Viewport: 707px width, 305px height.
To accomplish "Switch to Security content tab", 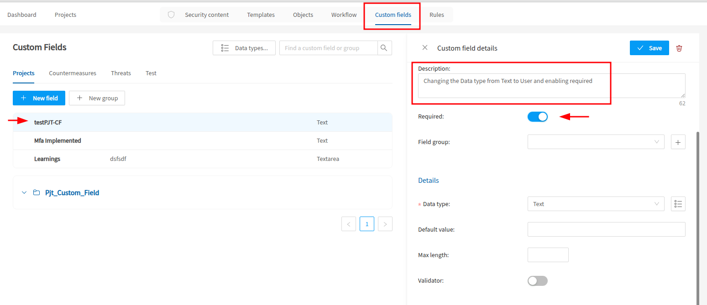I will [207, 15].
